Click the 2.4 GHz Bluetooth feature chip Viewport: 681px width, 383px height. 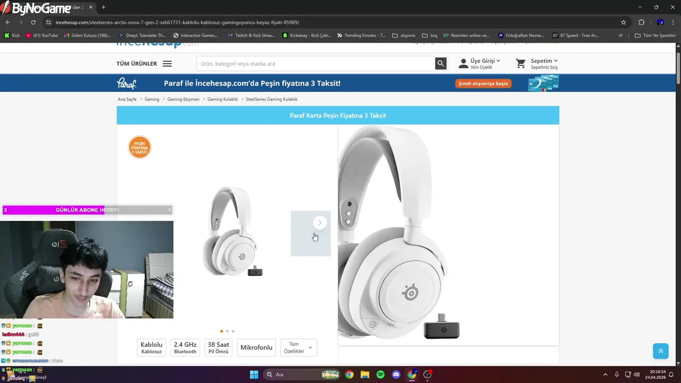pyautogui.click(x=185, y=348)
